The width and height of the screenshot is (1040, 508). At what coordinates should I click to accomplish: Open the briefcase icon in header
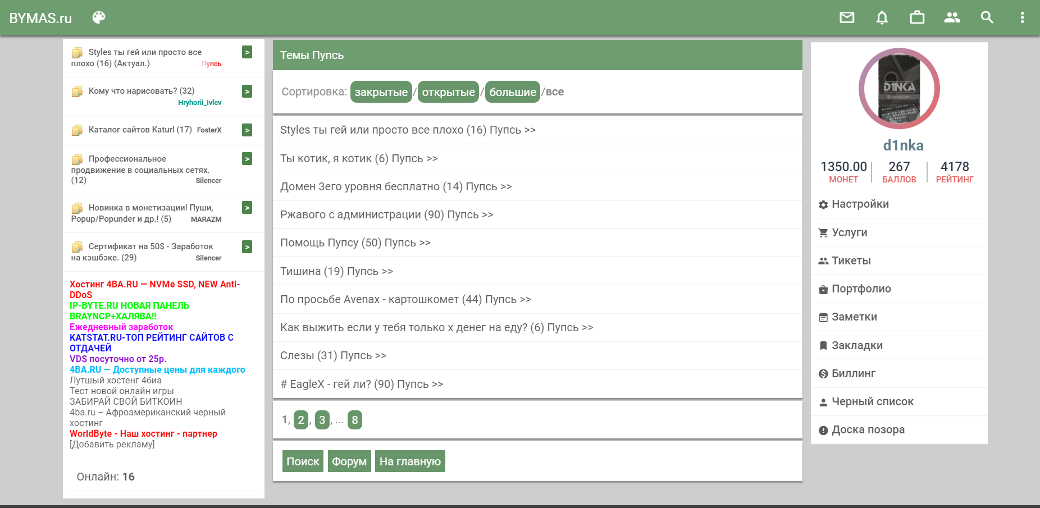pos(917,18)
